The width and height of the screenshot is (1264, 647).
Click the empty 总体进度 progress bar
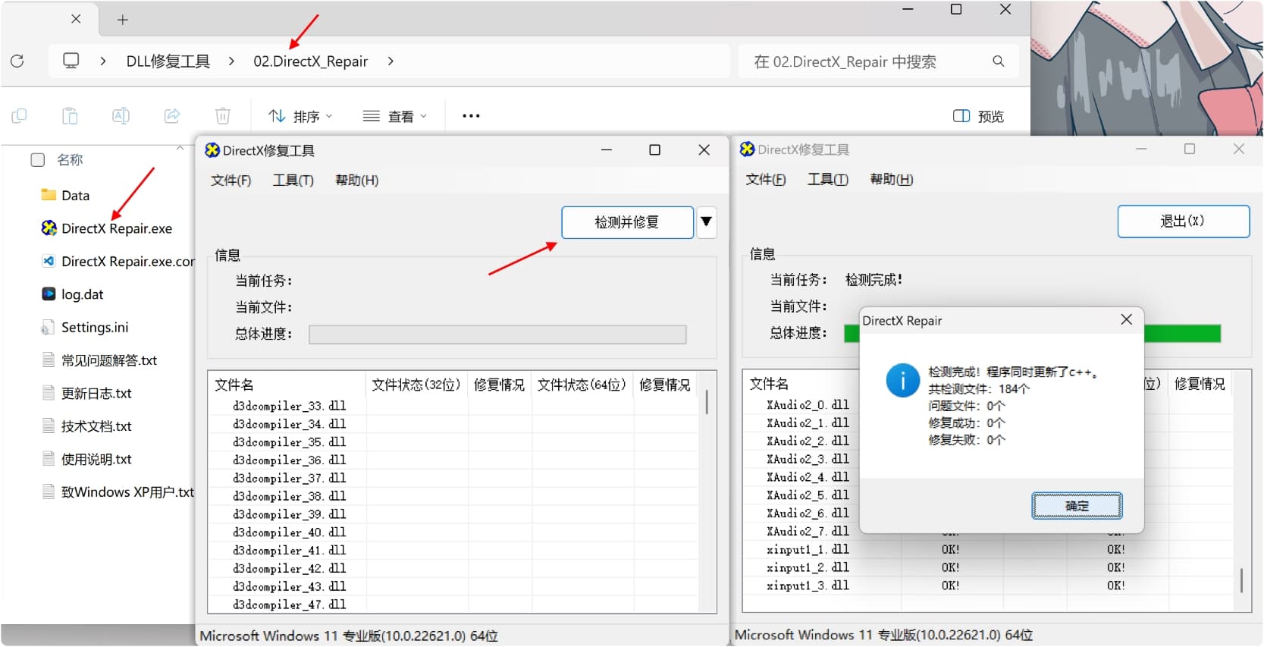coord(497,334)
